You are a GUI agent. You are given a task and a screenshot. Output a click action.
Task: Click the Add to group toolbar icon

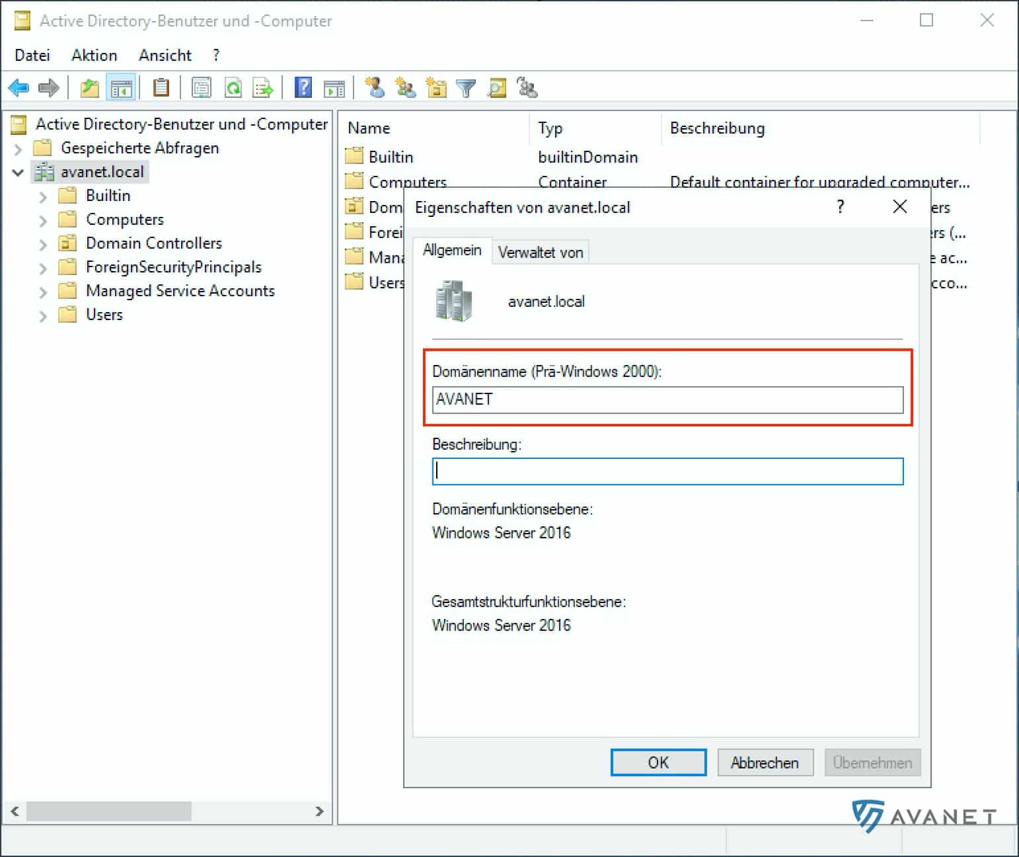click(x=527, y=87)
